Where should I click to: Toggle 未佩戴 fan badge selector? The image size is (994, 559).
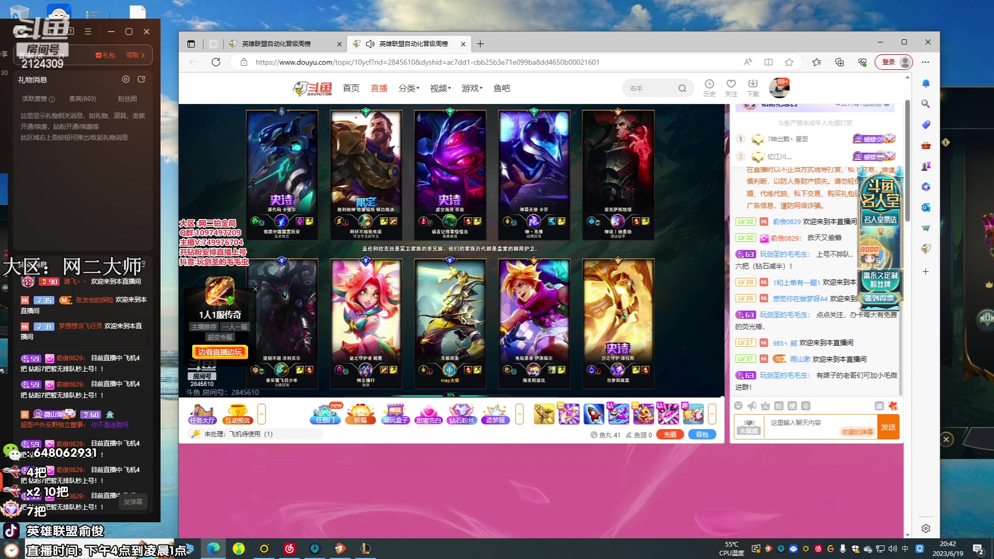pyautogui.click(x=749, y=427)
